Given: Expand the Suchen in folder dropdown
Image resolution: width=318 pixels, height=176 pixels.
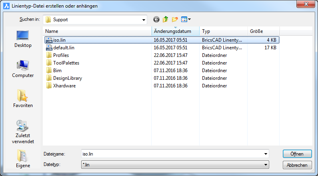Looking at the screenshot, I should pyautogui.click(x=144, y=20).
